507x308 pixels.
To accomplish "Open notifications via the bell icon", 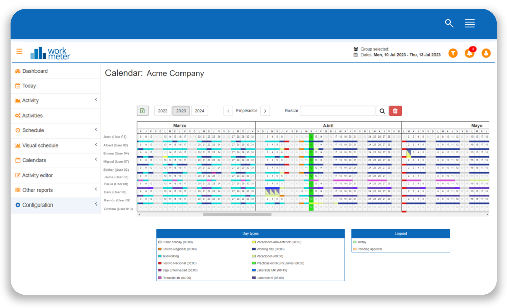I will coord(469,53).
